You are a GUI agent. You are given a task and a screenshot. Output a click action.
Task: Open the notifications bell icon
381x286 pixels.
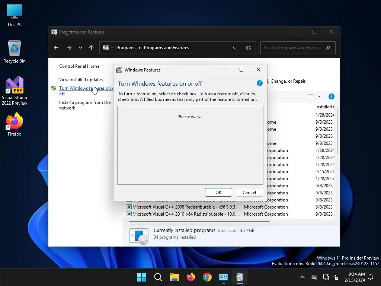coord(371,277)
